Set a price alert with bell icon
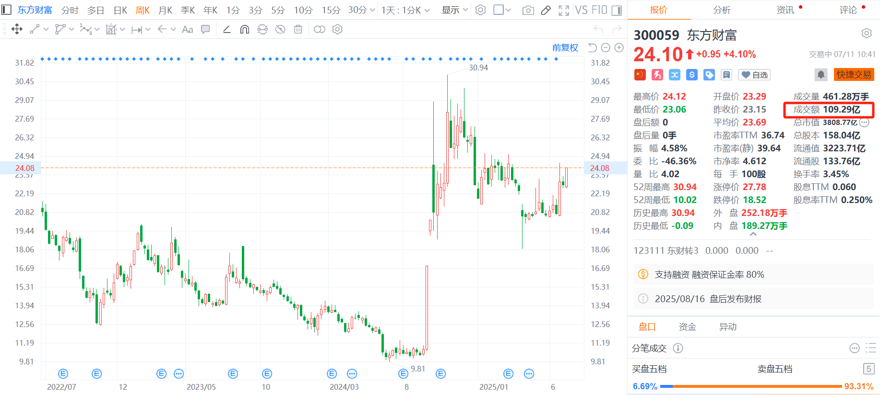880x395 pixels. (821, 75)
